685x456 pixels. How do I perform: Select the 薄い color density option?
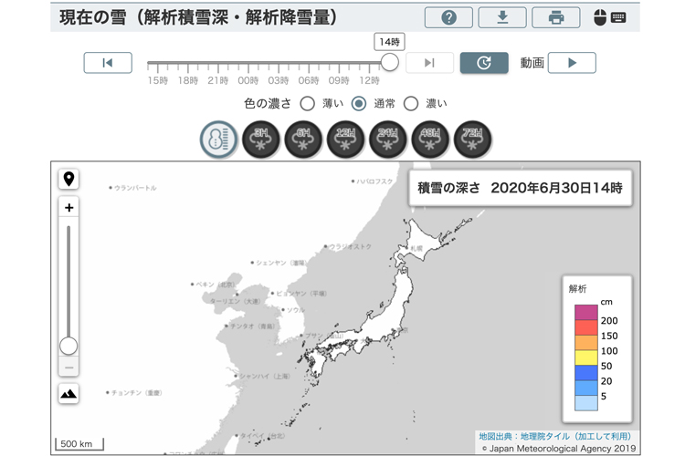pos(308,103)
